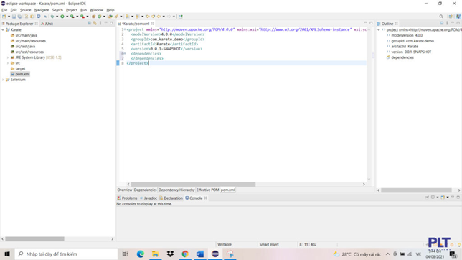
Task: Switch to the Problems tab
Action: [x=127, y=198]
